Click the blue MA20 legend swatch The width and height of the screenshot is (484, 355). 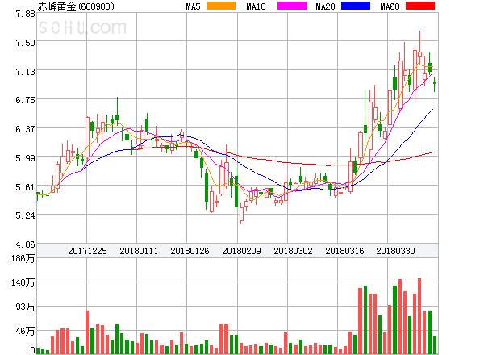click(x=356, y=6)
